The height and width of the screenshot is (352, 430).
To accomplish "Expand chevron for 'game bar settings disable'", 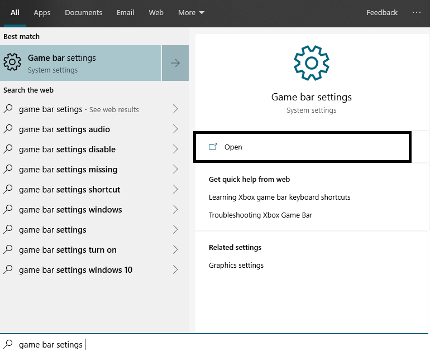I will point(175,149).
